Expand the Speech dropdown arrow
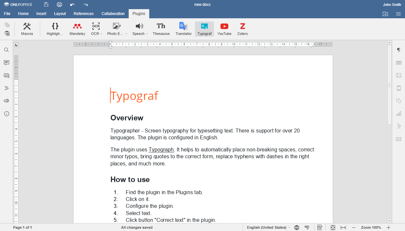The image size is (405, 231). coord(147,34)
